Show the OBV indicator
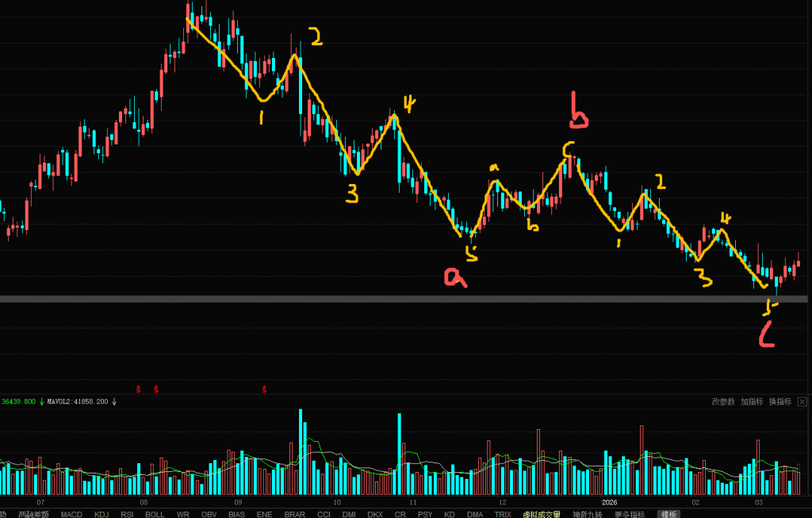812x518 pixels. point(209,514)
